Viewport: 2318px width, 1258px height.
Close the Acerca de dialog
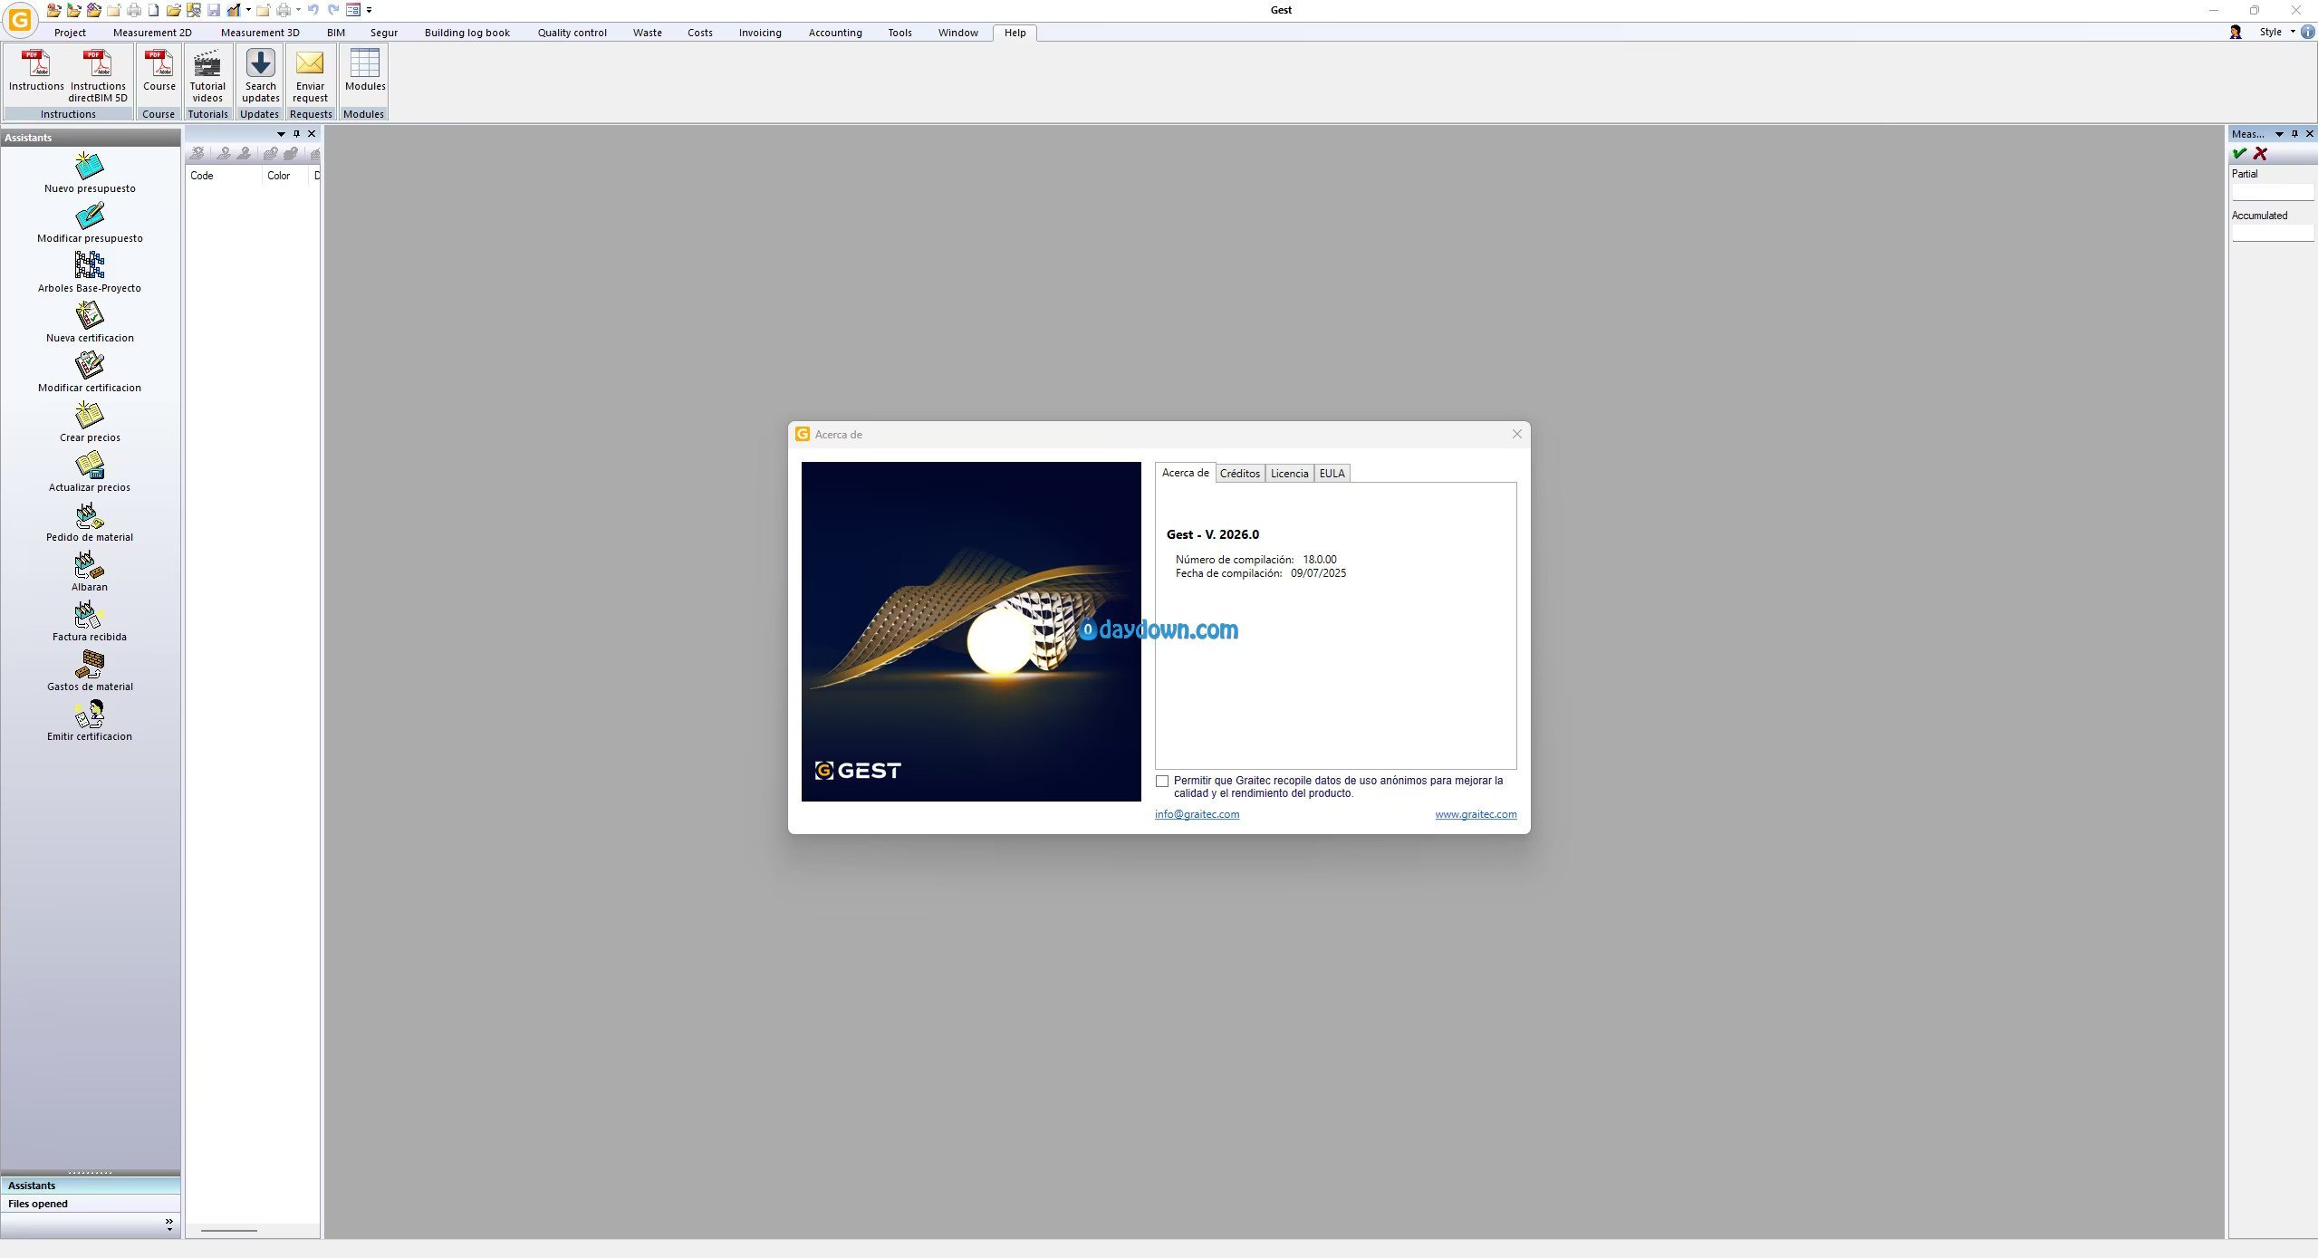pyautogui.click(x=1516, y=434)
